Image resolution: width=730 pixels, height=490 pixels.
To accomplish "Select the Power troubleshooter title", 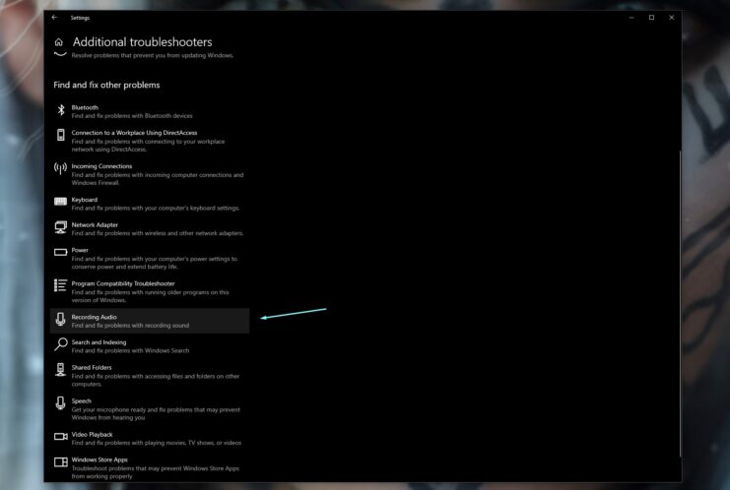I will coord(80,250).
